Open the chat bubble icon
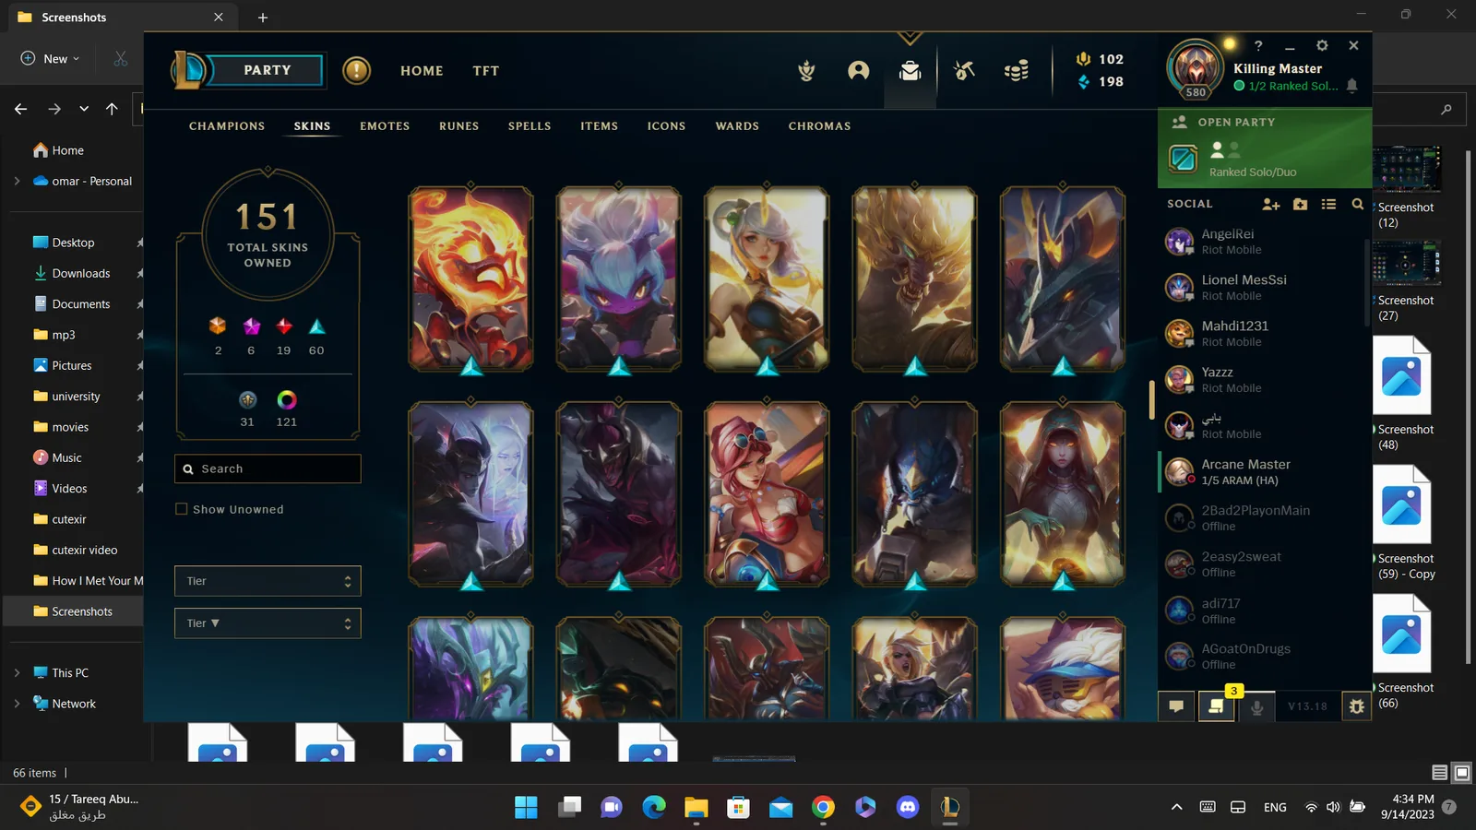Screen dimensions: 1476x830 [x=1176, y=706]
